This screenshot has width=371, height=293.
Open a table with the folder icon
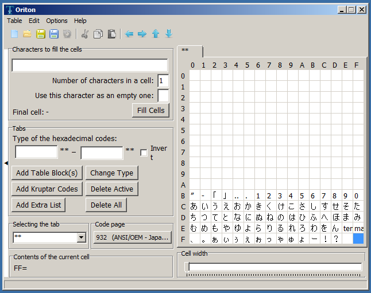(x=28, y=34)
